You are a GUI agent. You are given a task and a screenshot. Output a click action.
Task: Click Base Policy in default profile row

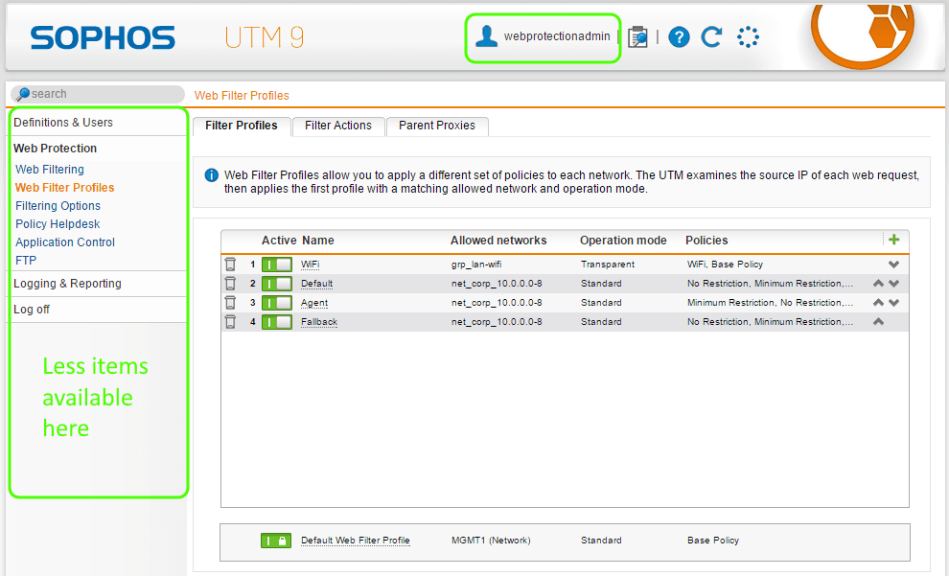pyautogui.click(x=713, y=541)
